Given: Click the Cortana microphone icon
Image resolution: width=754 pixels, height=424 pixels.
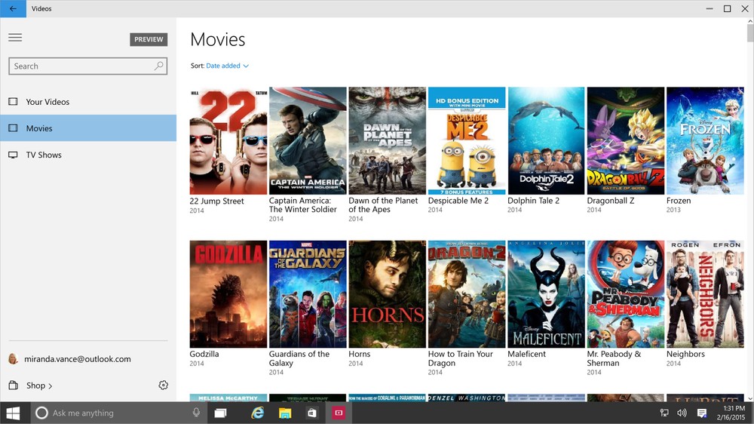Looking at the screenshot, I should pyautogui.click(x=196, y=413).
